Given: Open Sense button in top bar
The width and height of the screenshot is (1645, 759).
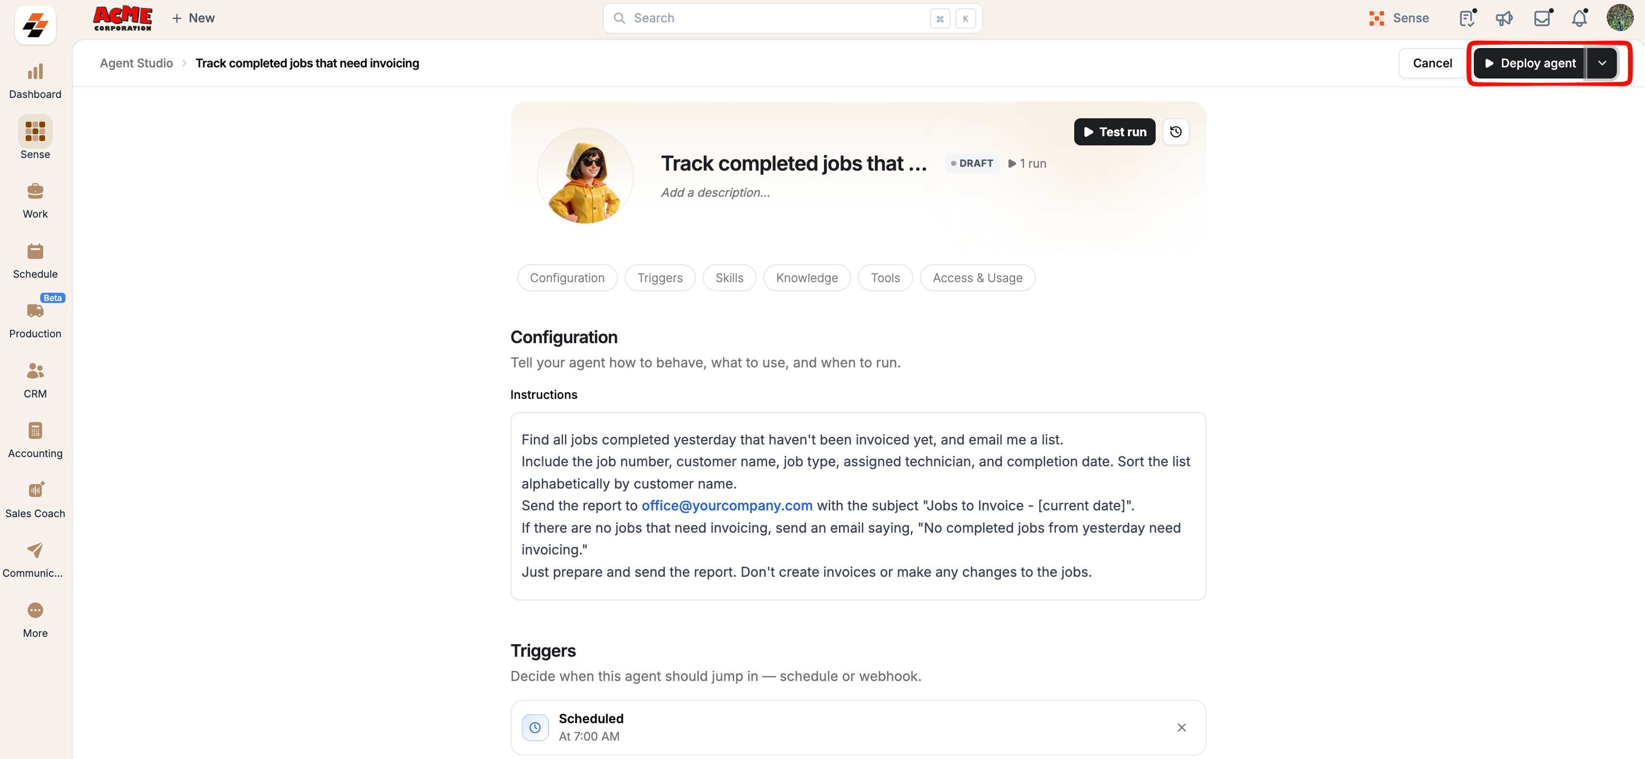Looking at the screenshot, I should coord(1399,18).
